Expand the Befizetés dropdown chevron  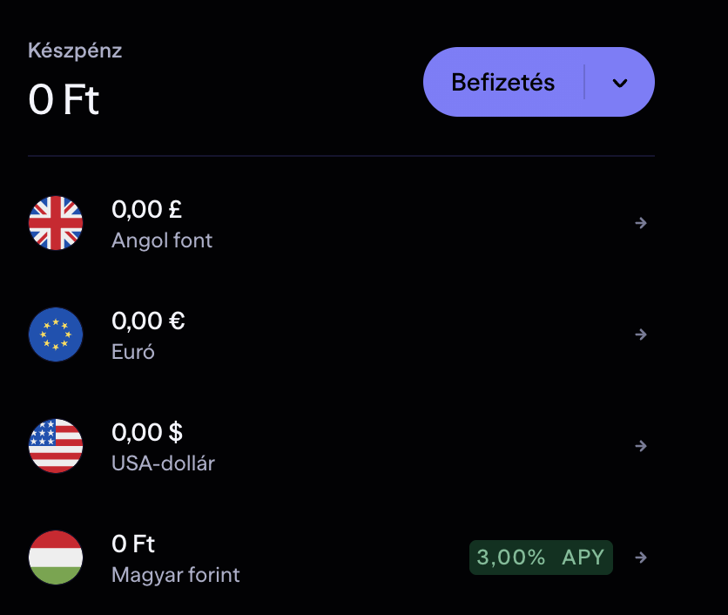pos(620,83)
